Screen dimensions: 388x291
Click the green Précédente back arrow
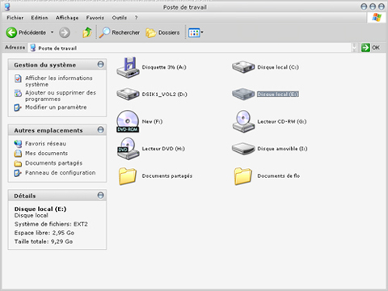click(11, 32)
